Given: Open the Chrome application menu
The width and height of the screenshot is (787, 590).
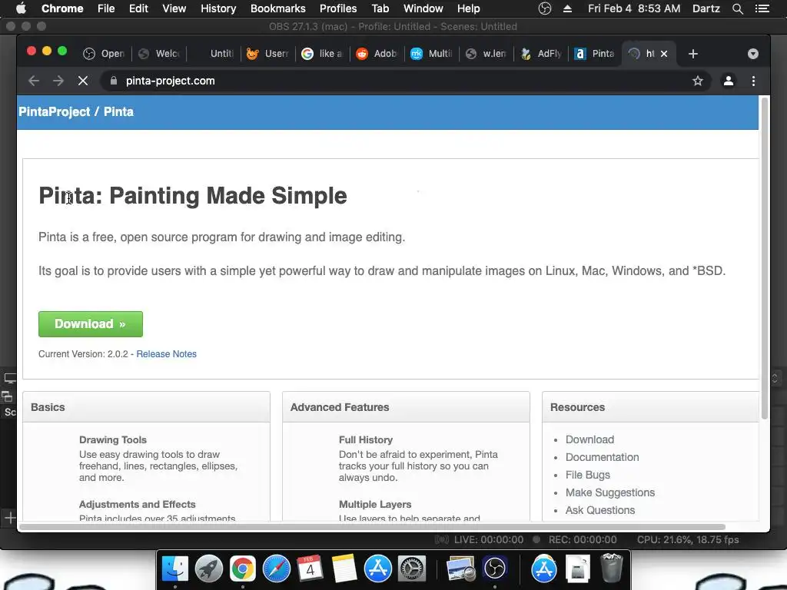Looking at the screenshot, I should pyautogui.click(x=62, y=8).
